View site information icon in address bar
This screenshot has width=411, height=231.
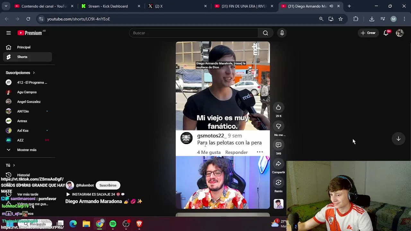[41, 19]
